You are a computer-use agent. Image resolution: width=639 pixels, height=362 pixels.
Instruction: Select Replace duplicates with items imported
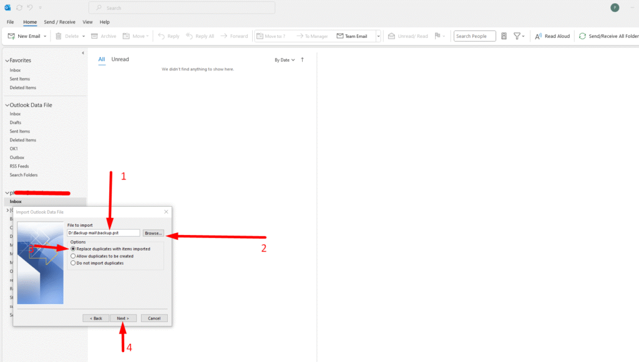(74, 249)
